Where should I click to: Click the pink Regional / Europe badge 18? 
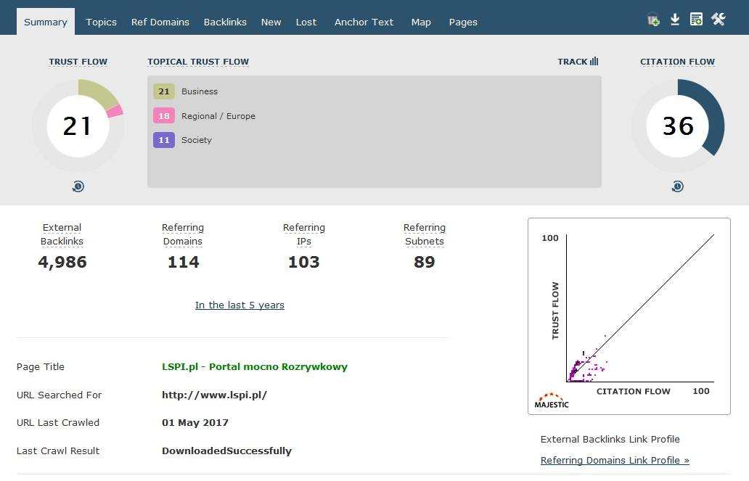[x=164, y=116]
